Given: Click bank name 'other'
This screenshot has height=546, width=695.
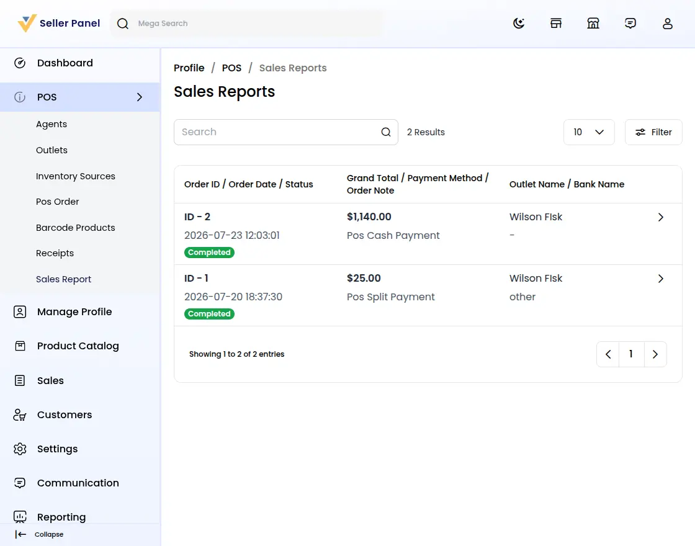Looking at the screenshot, I should 522,297.
